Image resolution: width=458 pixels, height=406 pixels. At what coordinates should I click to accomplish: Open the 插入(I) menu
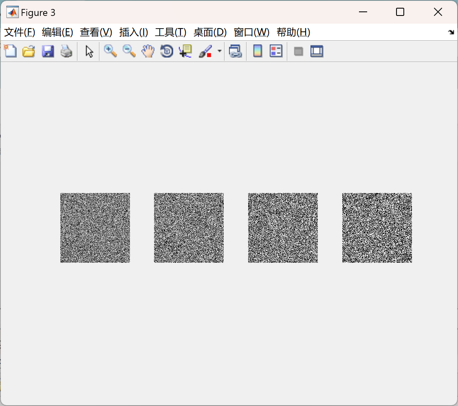click(134, 32)
